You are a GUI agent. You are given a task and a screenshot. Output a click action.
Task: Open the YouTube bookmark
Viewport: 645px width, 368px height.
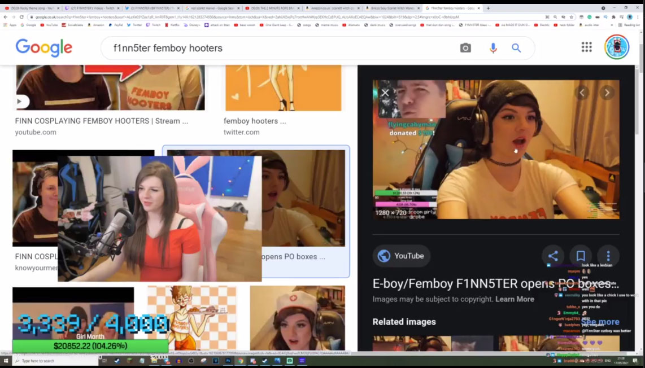pyautogui.click(x=49, y=25)
